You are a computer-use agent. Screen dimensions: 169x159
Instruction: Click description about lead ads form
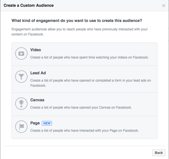click(90, 83)
